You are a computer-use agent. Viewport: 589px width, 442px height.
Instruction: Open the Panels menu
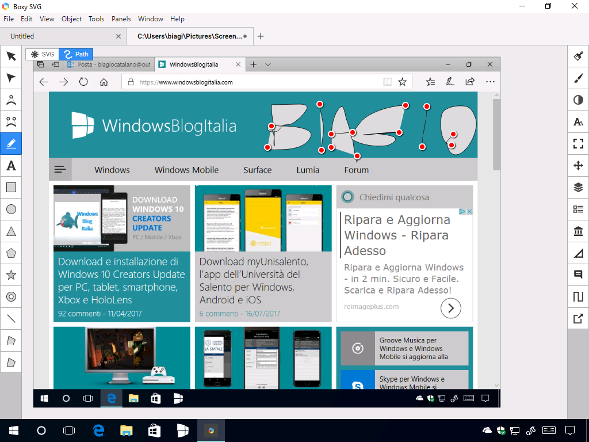click(121, 19)
